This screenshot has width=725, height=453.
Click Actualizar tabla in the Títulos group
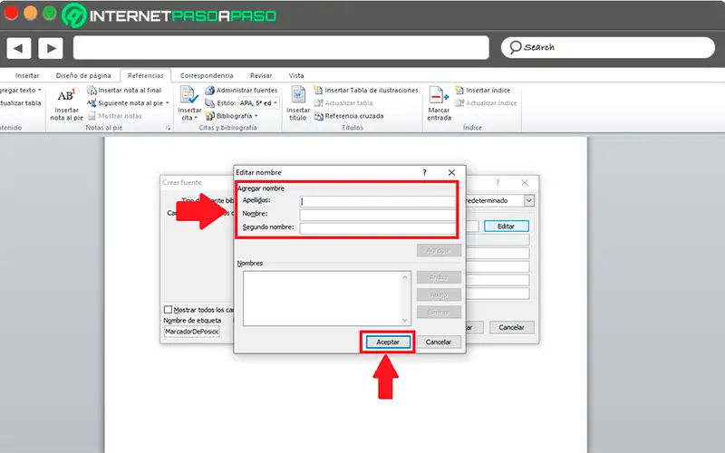[x=343, y=103]
